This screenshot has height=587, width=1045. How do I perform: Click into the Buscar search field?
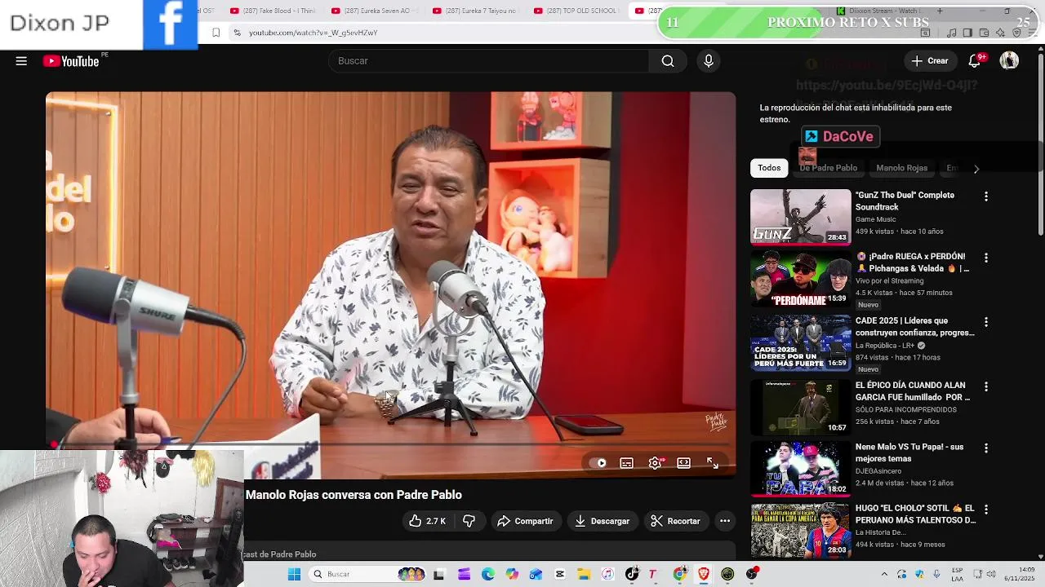[x=488, y=61]
